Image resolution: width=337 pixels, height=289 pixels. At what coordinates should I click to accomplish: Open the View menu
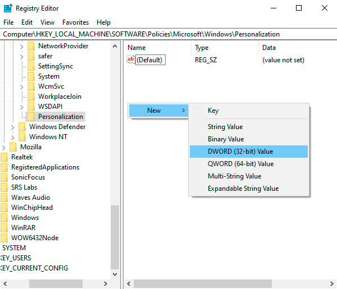tap(48, 22)
